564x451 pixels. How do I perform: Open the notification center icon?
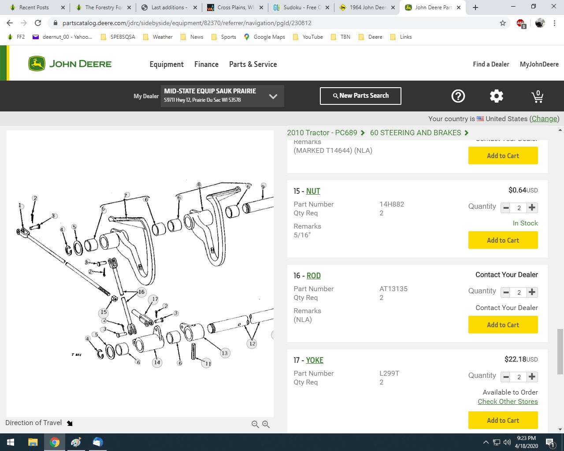[x=550, y=442]
